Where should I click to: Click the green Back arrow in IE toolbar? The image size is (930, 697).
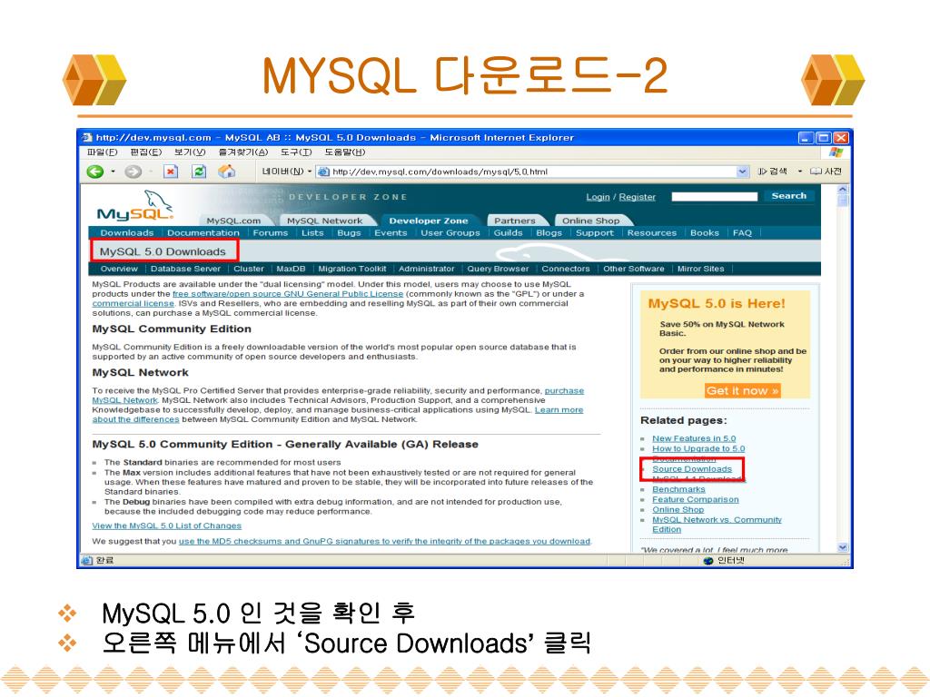pyautogui.click(x=94, y=172)
